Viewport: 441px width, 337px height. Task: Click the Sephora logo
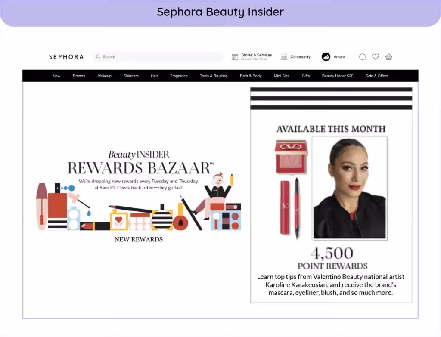point(66,57)
